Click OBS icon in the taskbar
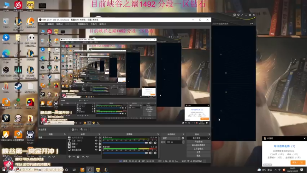 tap(90, 170)
